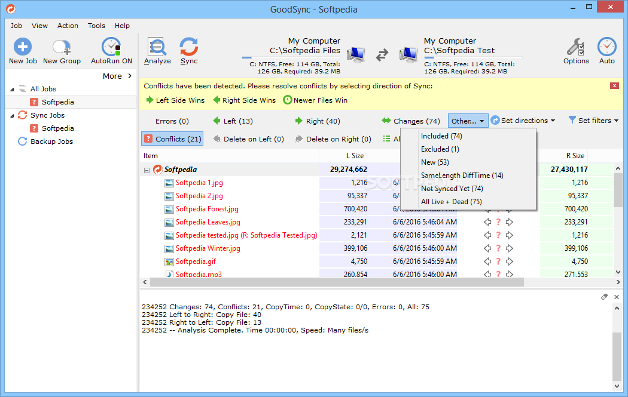Set left direction arrow for Softpedia Leaves.jpg
This screenshot has width=628, height=397.
(x=487, y=222)
